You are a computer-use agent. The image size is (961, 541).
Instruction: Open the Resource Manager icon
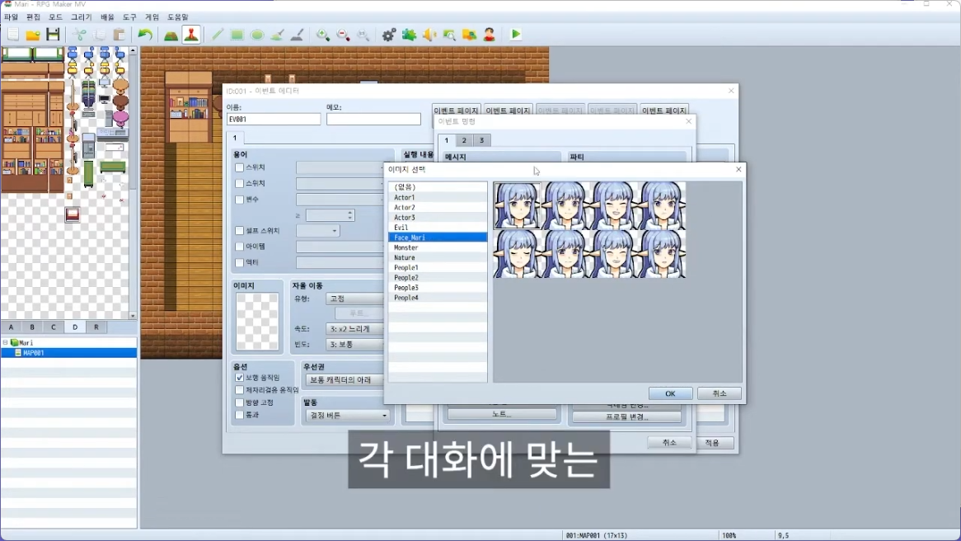(470, 35)
